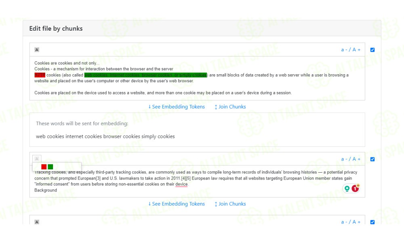The image size is (404, 242).
Task: Click the 'Edit file by chunks' heading
Action: tap(56, 29)
